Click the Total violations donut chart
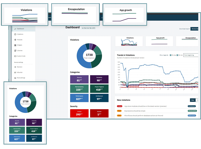201x149 pixels. click(89, 55)
